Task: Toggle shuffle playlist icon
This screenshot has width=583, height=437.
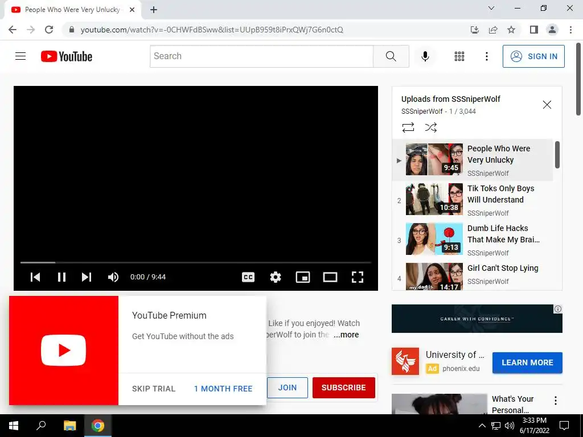Action: coord(430,127)
